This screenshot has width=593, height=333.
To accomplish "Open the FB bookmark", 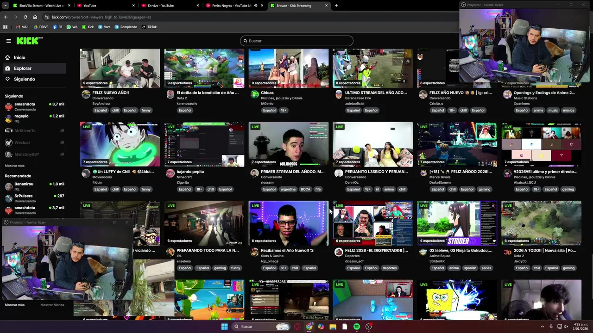I will 57,27.
